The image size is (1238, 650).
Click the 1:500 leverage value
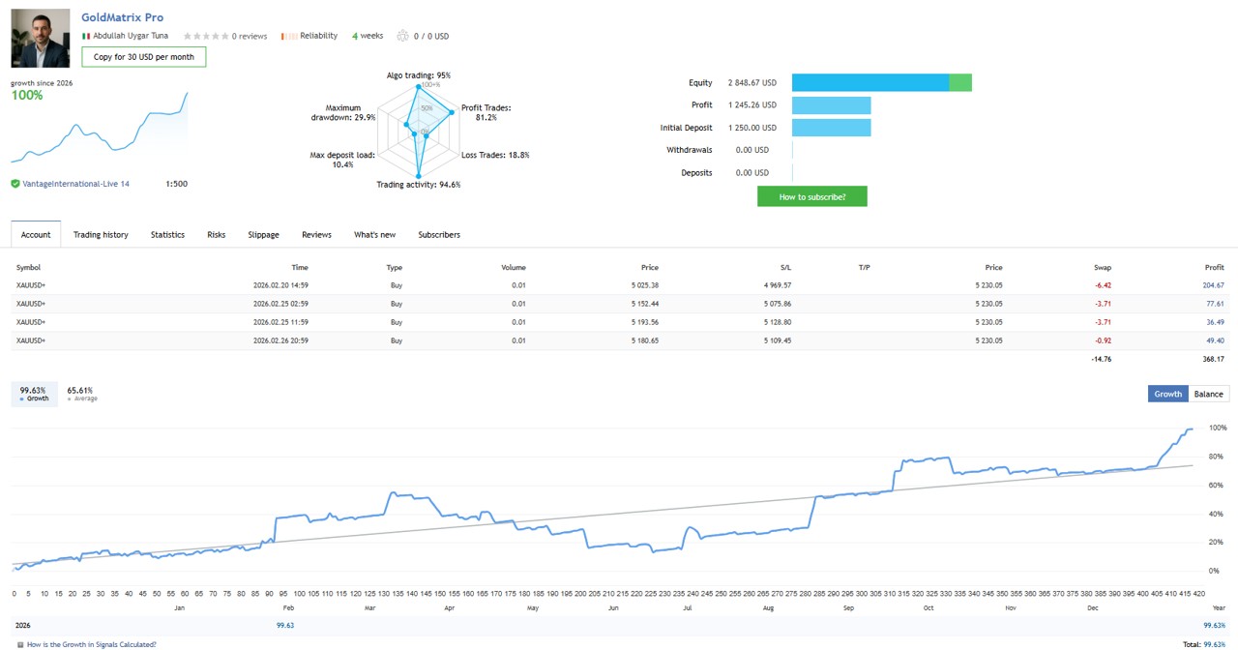click(176, 184)
